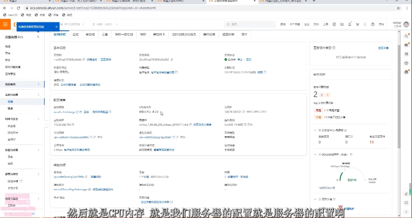Copy the vpc network ID
The width and height of the screenshot is (412, 218).
pos(95,137)
